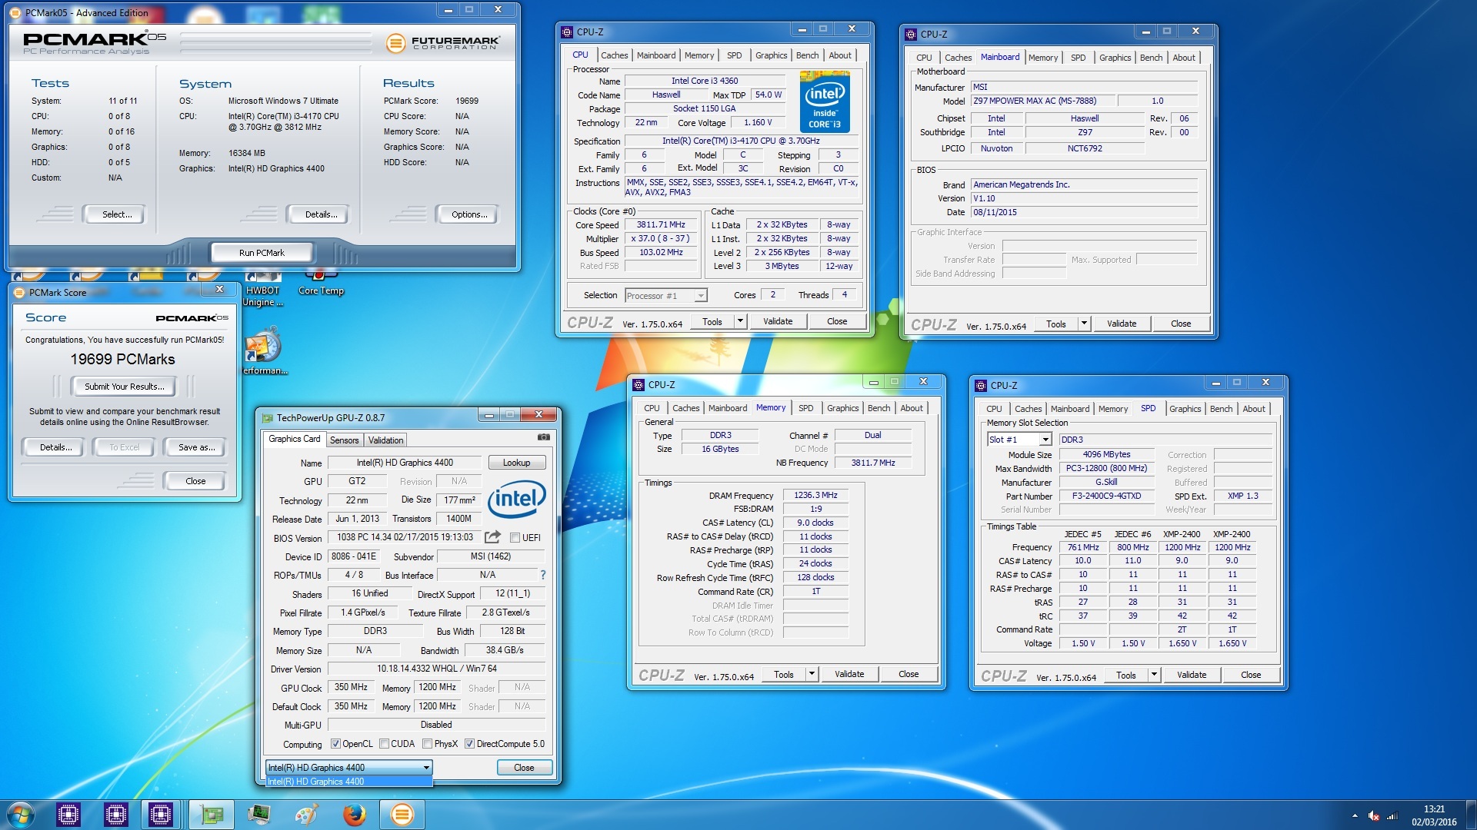Click the DRAM Frequency 1236.3 MHz field
The image size is (1477, 830).
coord(815,496)
